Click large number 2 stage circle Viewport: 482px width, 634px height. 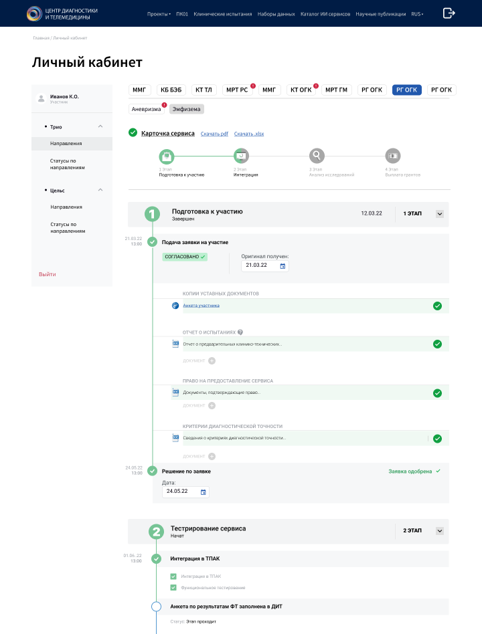click(x=156, y=532)
